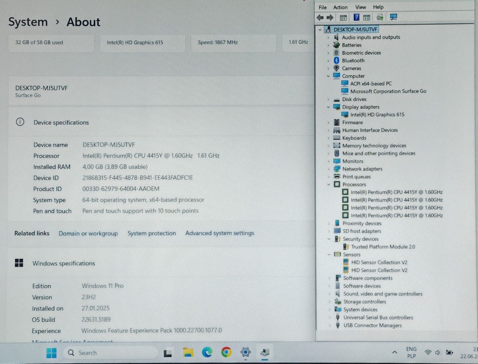Open the System protection link

[x=152, y=233]
